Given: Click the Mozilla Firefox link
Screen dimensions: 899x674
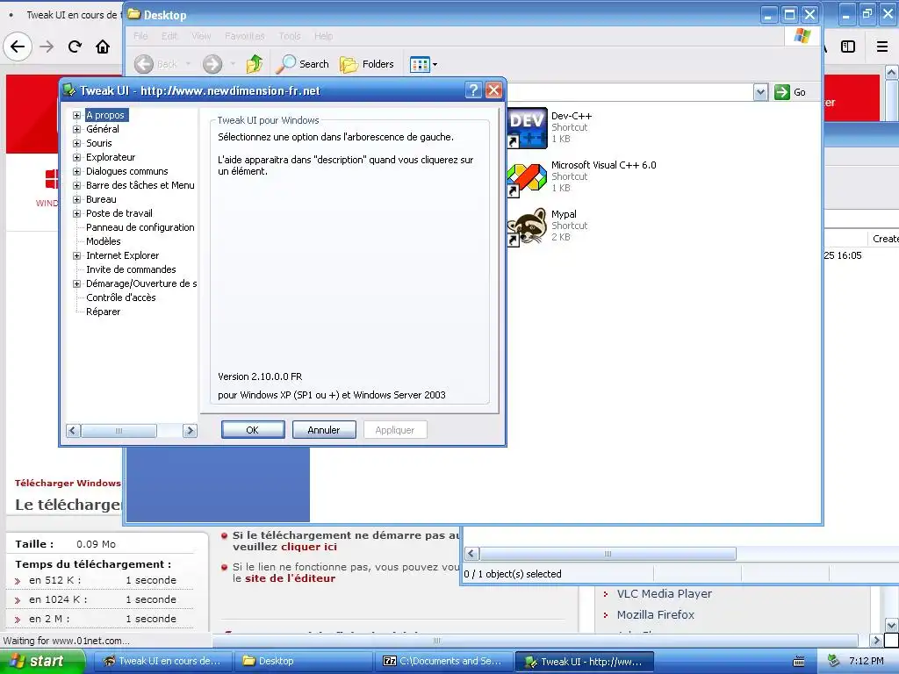Looking at the screenshot, I should pos(655,615).
